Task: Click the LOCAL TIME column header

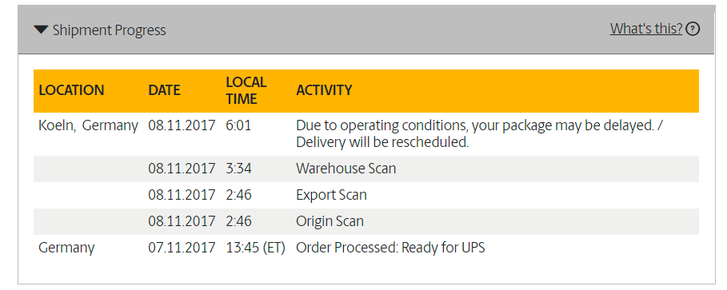Action: point(246,90)
